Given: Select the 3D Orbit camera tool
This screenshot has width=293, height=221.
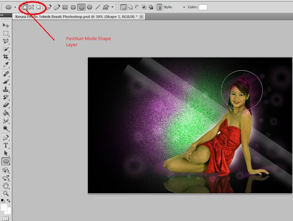Looking at the screenshot, I should (6, 178).
